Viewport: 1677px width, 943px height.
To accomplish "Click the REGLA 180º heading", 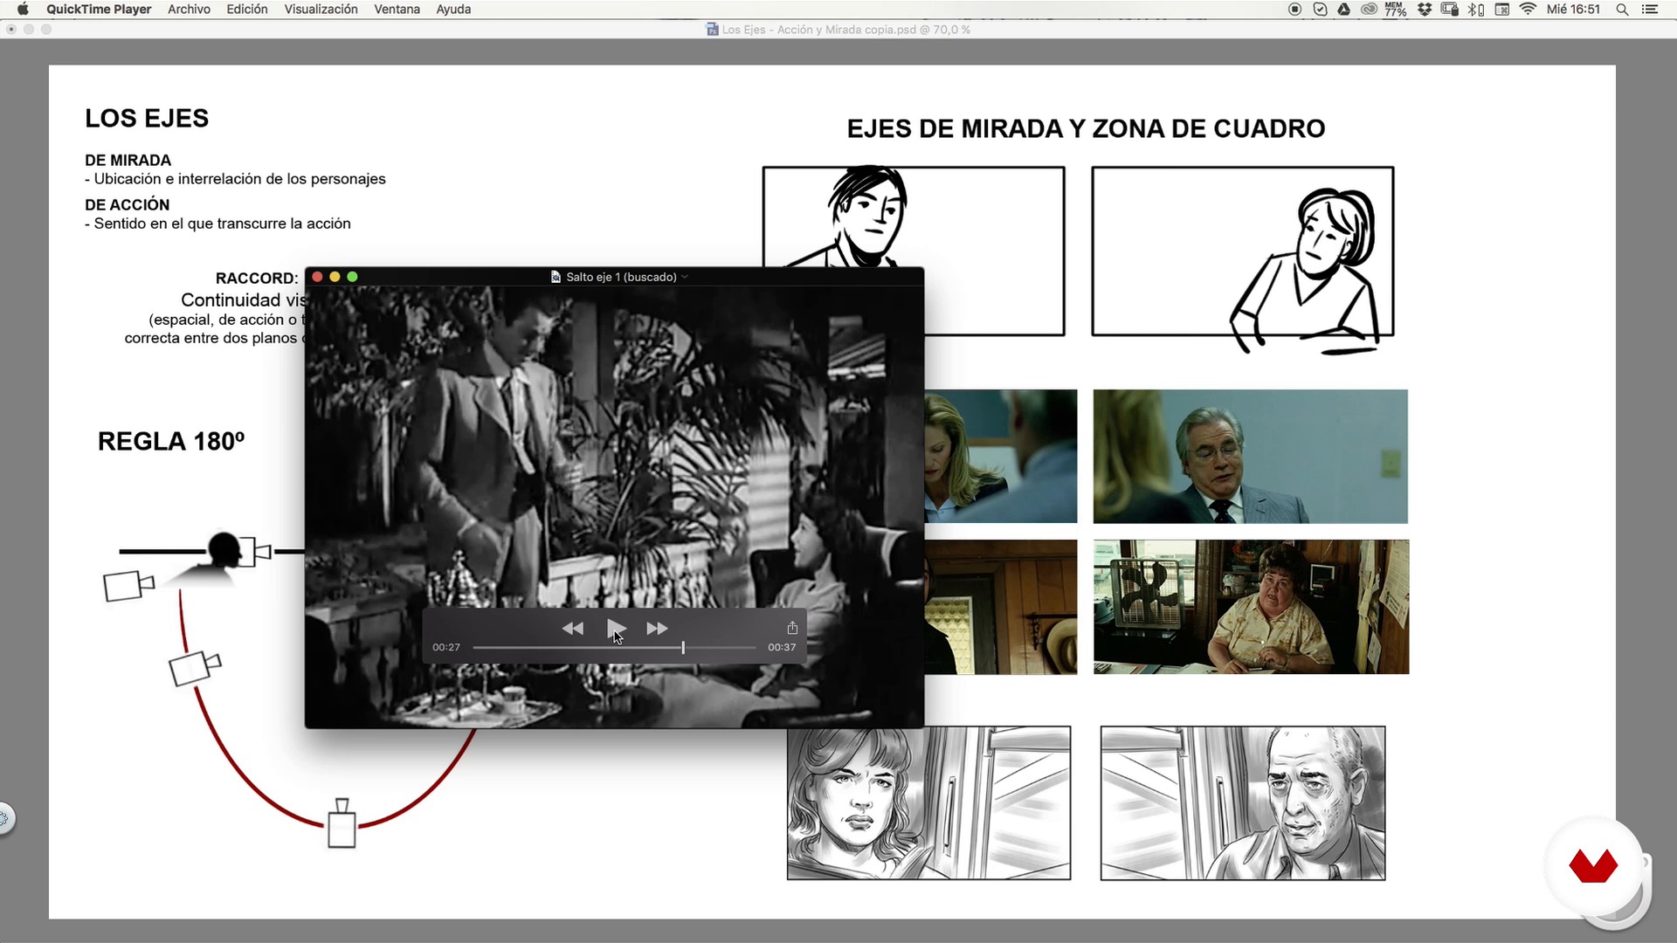I will [171, 441].
